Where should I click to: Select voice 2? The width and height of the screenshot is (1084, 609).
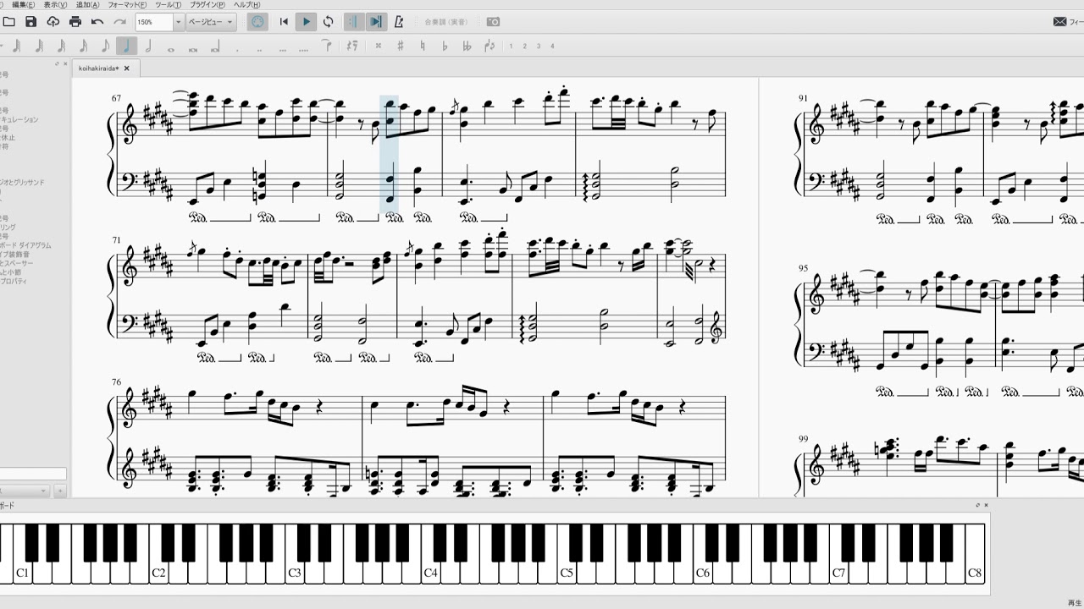point(525,46)
